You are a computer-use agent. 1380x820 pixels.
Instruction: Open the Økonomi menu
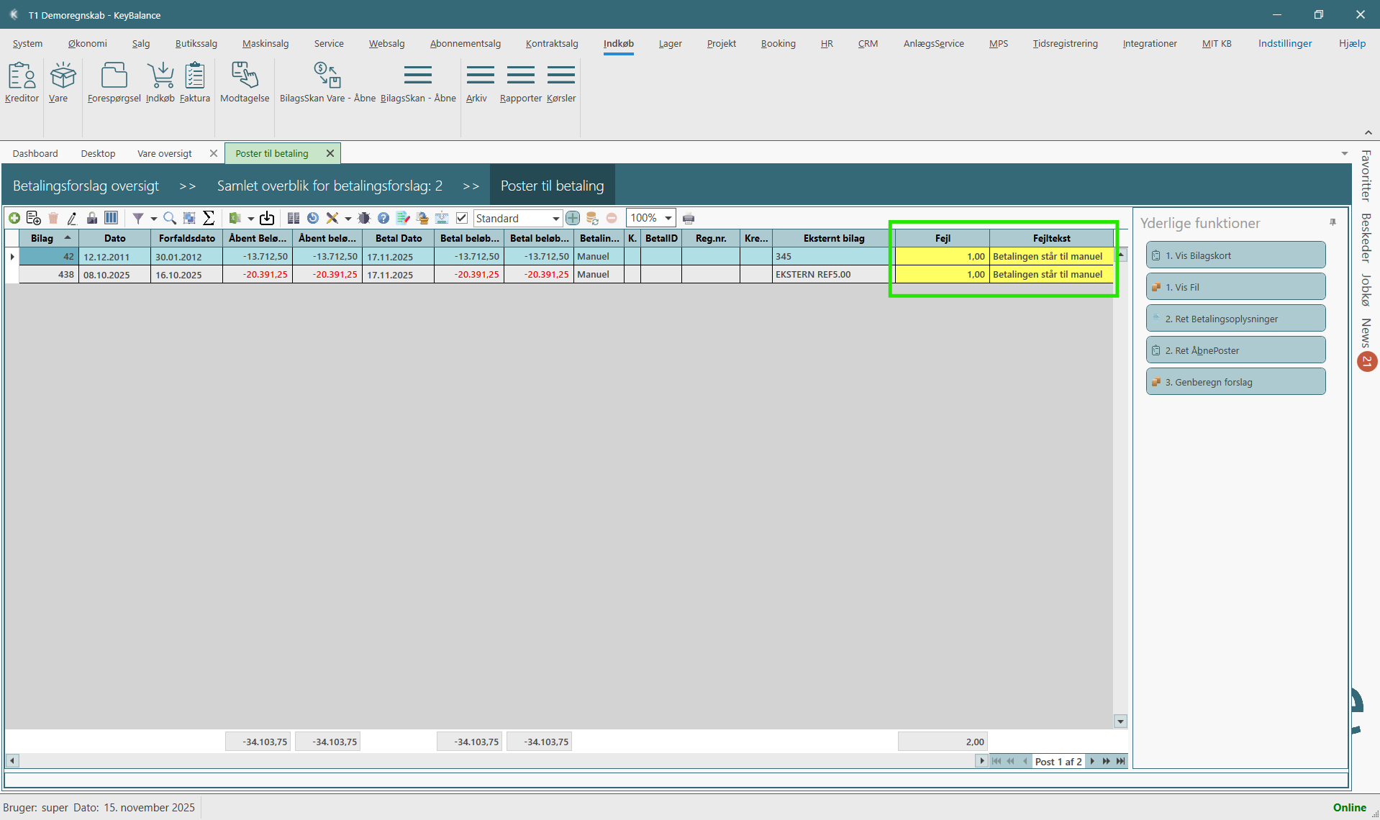tap(87, 43)
